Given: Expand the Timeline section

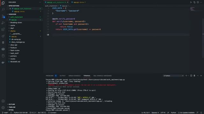Looking at the screenshot, I should pos(12,107).
